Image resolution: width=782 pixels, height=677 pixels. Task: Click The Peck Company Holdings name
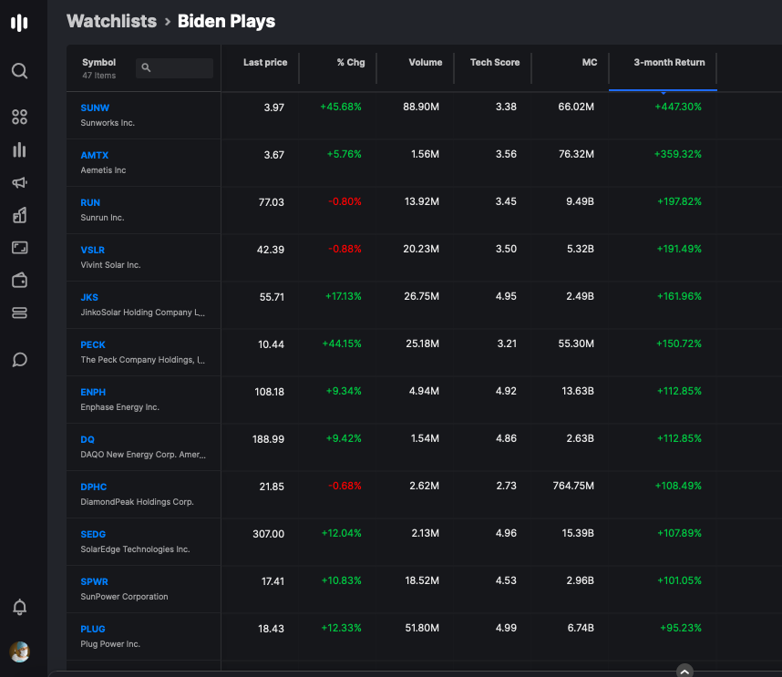click(142, 359)
